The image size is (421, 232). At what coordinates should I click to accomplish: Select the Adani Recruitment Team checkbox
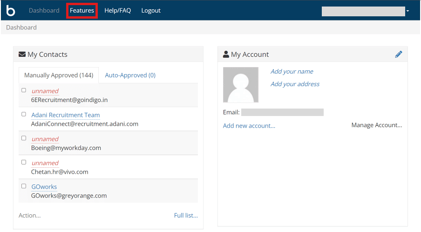(24, 114)
